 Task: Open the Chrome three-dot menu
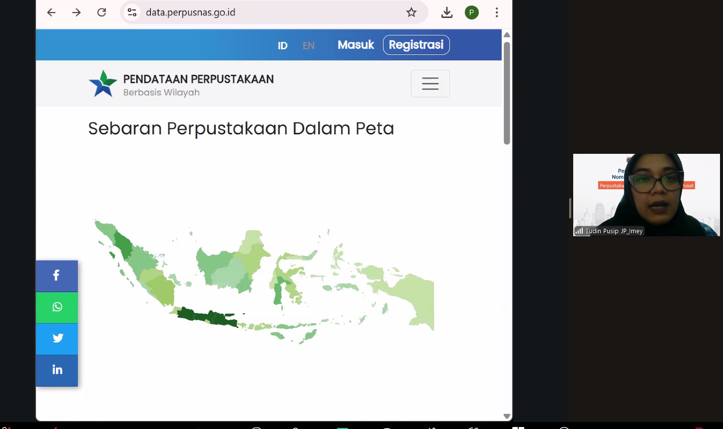497,12
